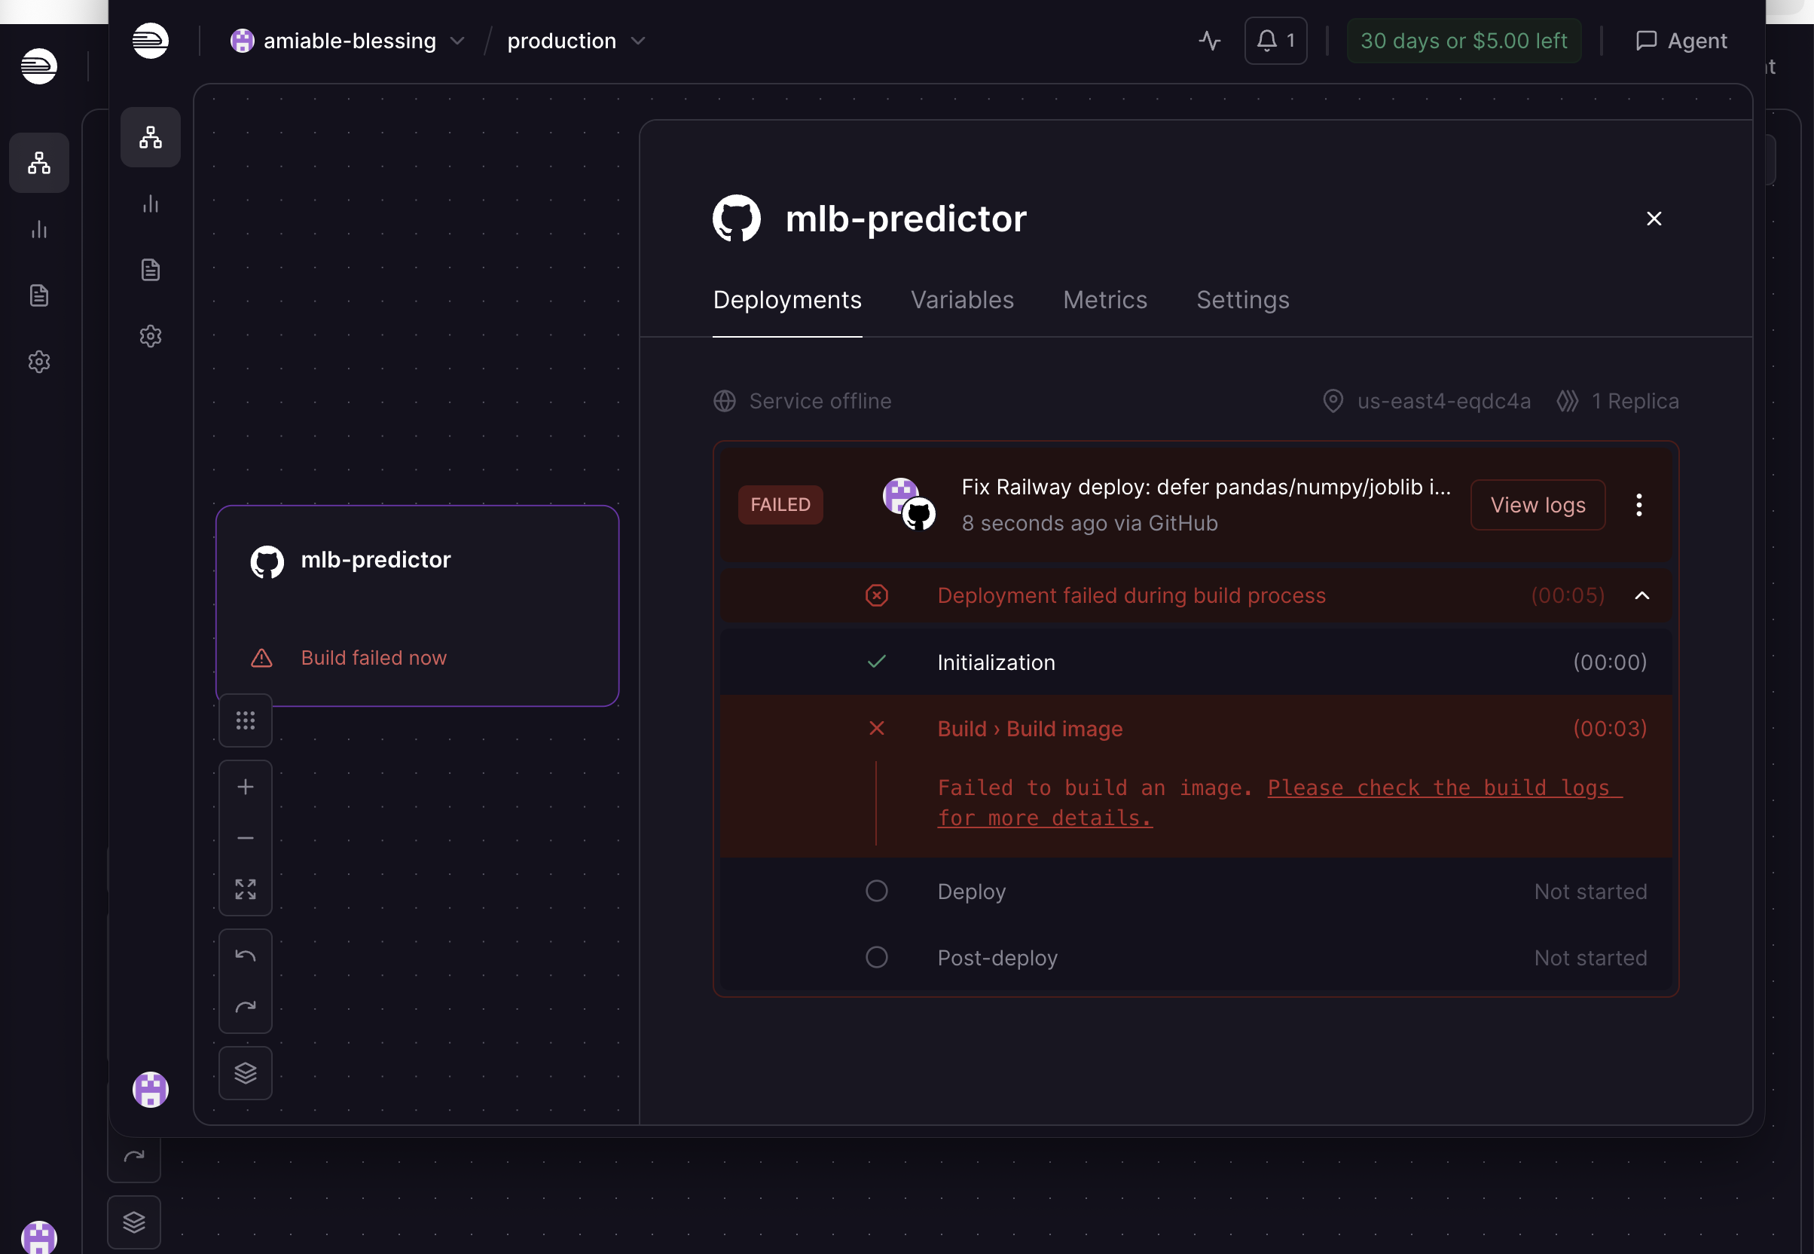Viewport: 1814px width, 1254px height.
Task: Switch to the Settings tab
Action: [x=1241, y=300]
